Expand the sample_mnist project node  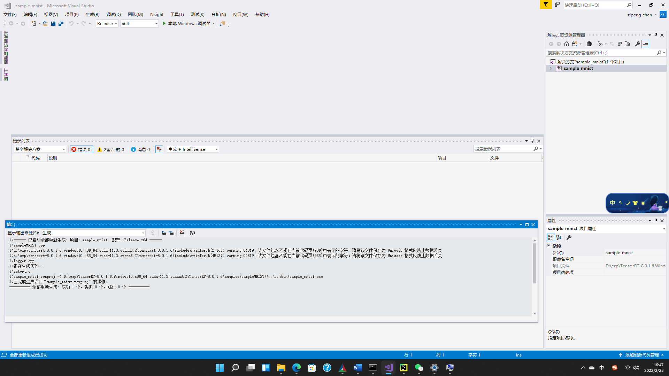click(x=551, y=68)
